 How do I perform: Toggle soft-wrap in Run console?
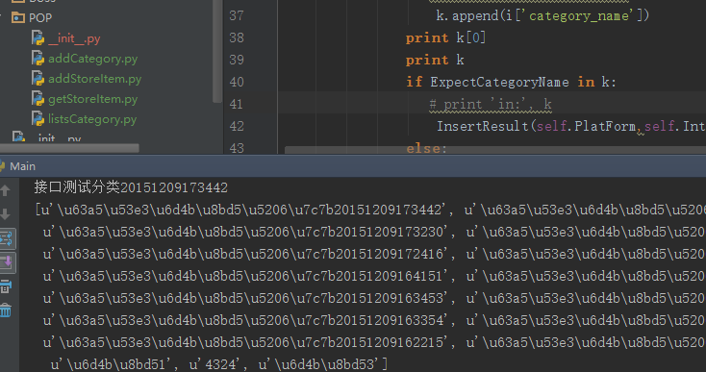pos(7,238)
